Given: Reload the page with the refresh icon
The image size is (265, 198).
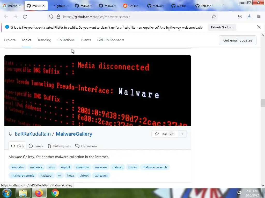Looking at the screenshot, I should [x=25, y=17].
